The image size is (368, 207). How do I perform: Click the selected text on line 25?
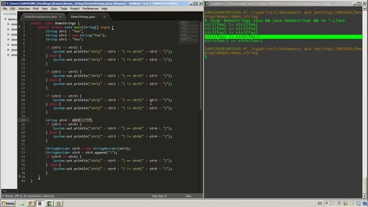[82, 120]
